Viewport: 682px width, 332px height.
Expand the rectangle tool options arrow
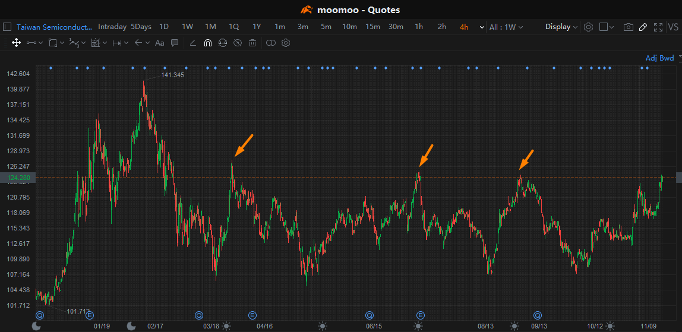click(62, 43)
